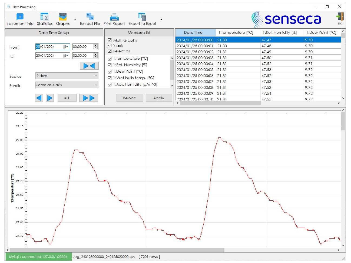This screenshot has height=263, width=351.
Task: Click the double right arrows fast-forward button
Action: click(x=89, y=98)
